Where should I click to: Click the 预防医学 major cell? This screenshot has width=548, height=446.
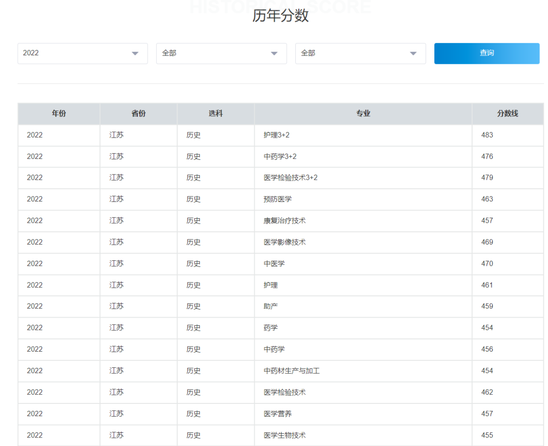(x=278, y=199)
